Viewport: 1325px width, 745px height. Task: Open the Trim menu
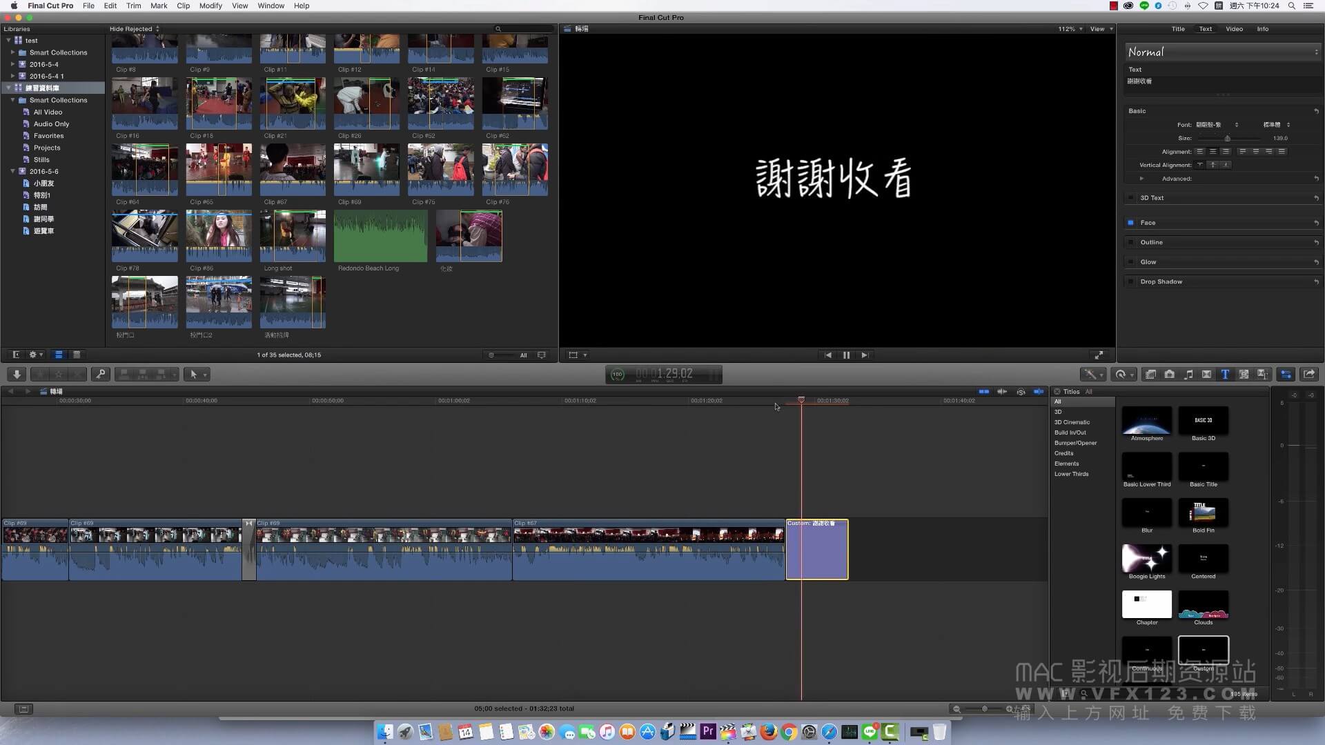click(x=133, y=6)
